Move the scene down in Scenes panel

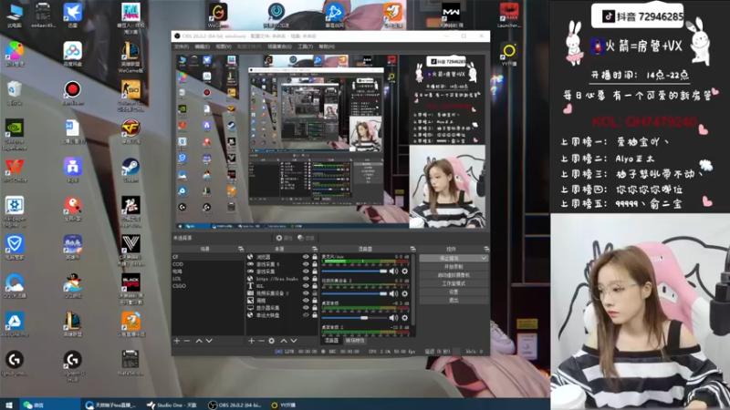click(x=209, y=341)
